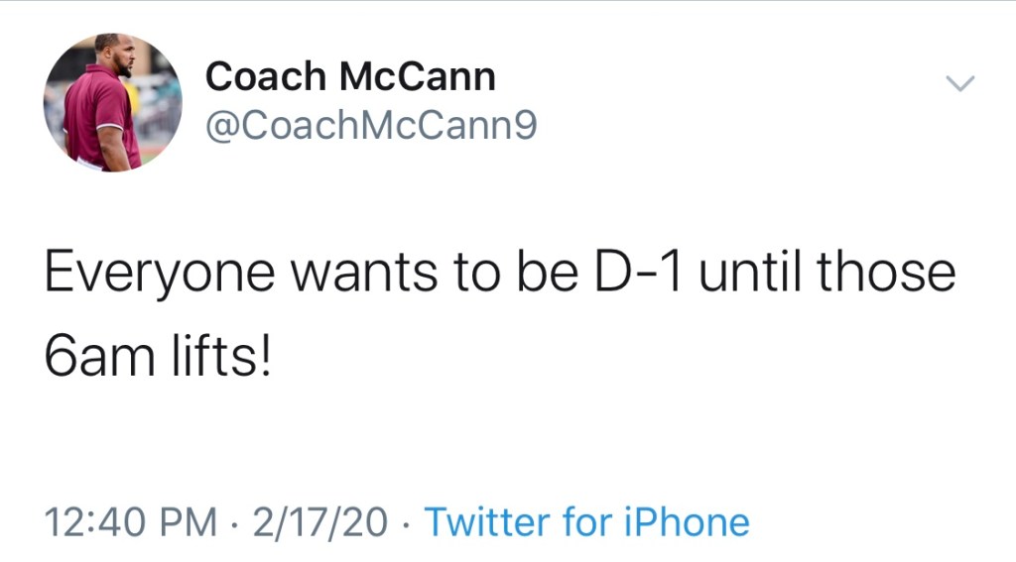Open the @CoachMcCann9 handle link
This screenshot has width=1016, height=562.
tap(371, 127)
